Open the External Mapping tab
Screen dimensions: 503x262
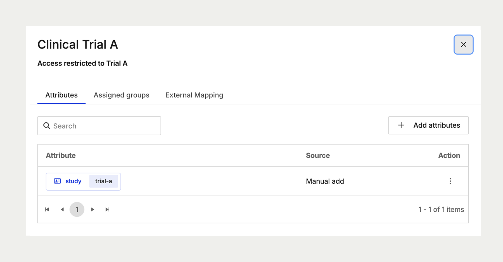pyautogui.click(x=194, y=95)
